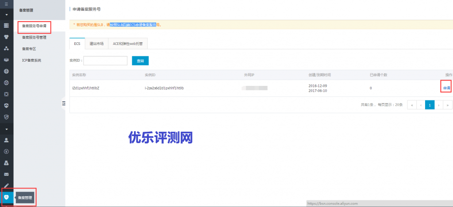Click the pencil edit icon in sidebar
This screenshot has width=453, height=207.
[6, 185]
